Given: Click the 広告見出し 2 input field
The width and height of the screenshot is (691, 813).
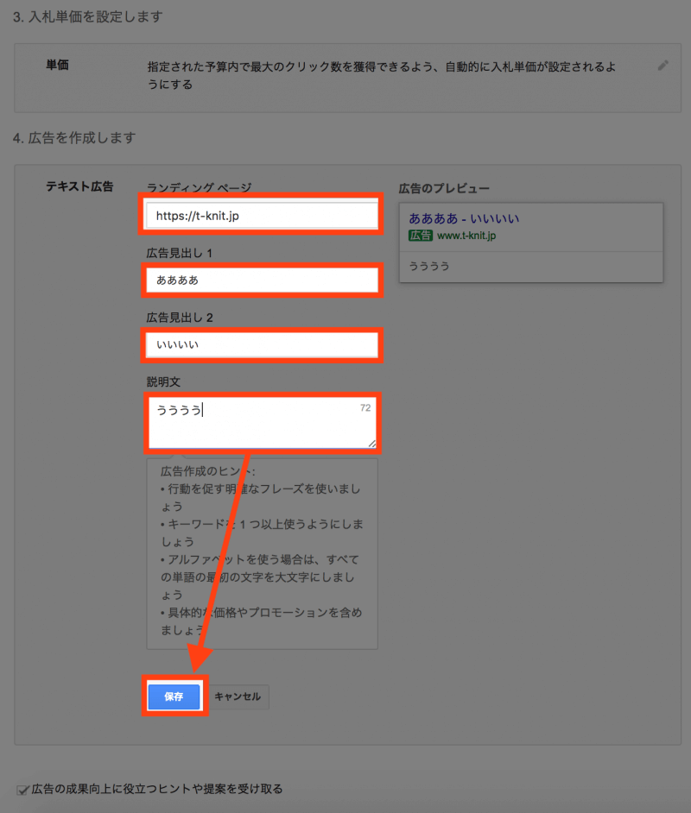Looking at the screenshot, I should 262,345.
